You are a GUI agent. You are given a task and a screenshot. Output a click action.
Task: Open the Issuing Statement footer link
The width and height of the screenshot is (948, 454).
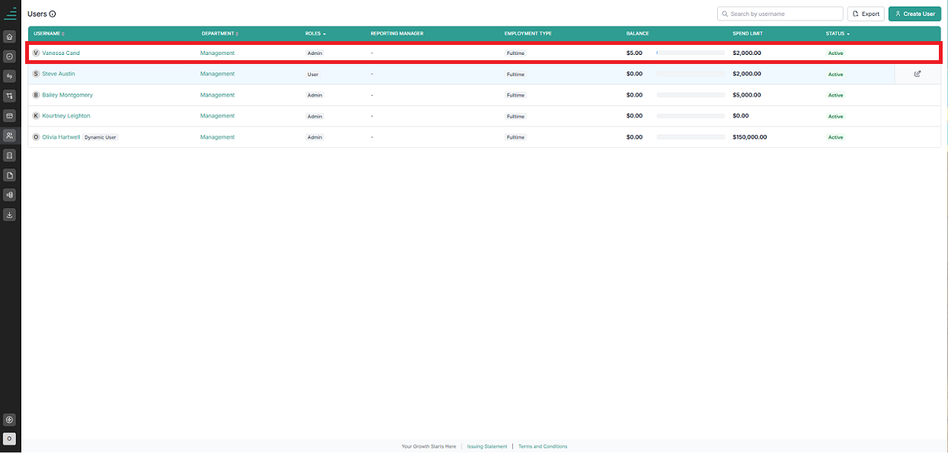tap(487, 446)
